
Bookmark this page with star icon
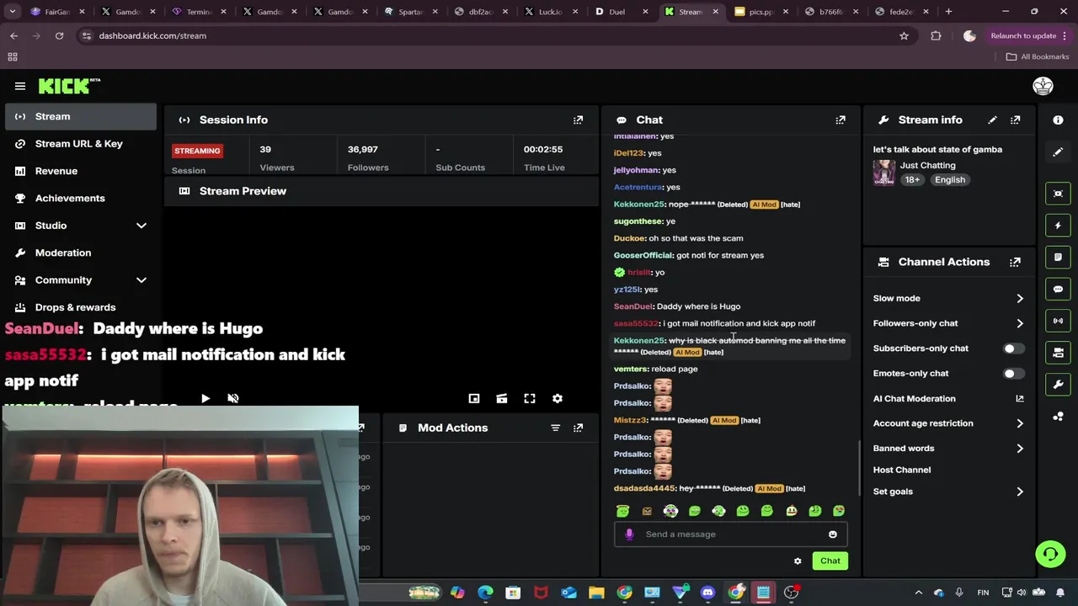click(904, 36)
